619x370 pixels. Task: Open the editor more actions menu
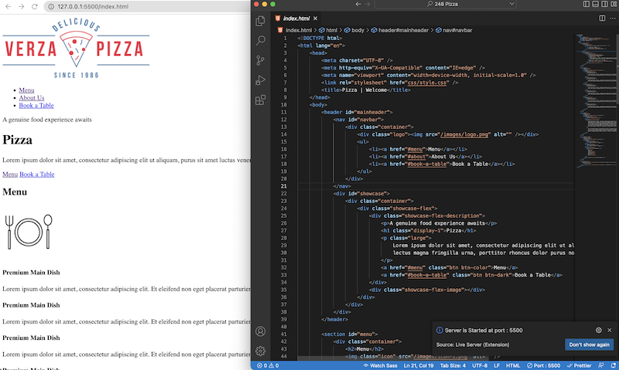click(x=613, y=18)
